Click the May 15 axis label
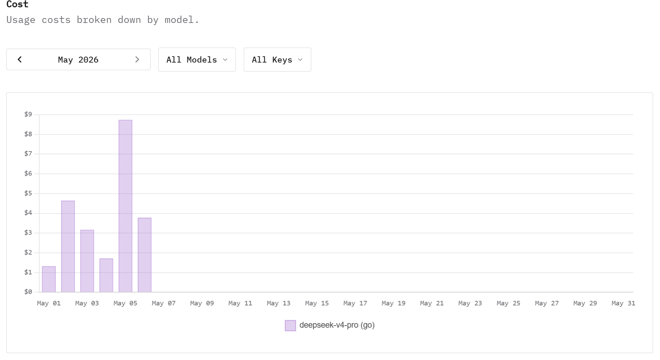Screen dimensions: 660x360 (x=317, y=303)
